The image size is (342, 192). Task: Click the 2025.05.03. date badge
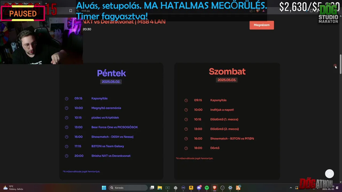tap(227, 80)
